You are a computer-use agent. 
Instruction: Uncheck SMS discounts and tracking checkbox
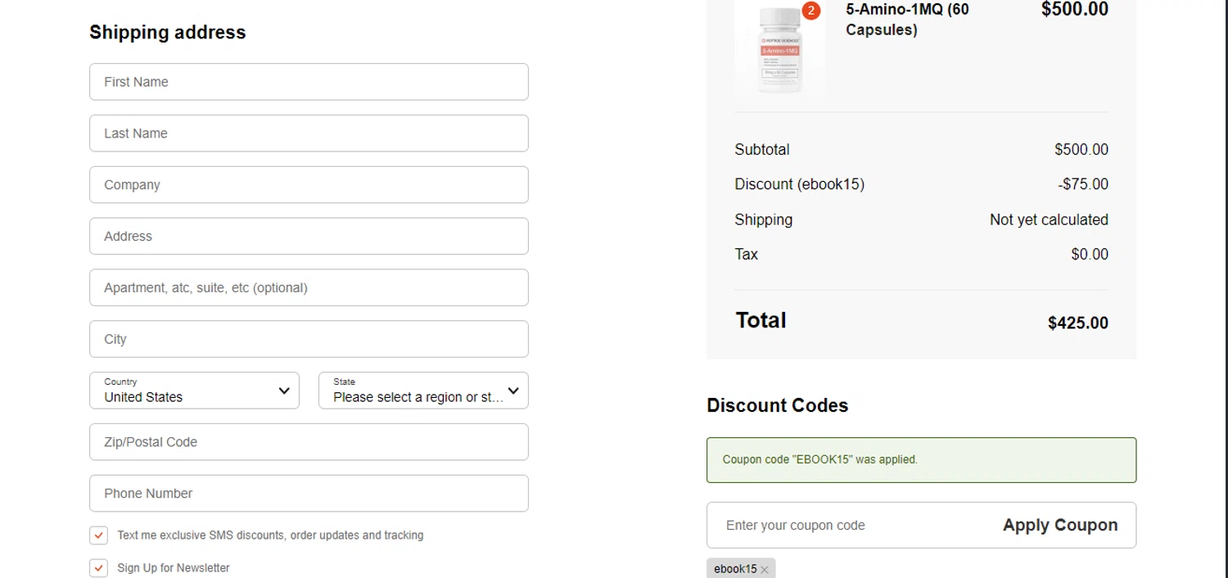[98, 535]
